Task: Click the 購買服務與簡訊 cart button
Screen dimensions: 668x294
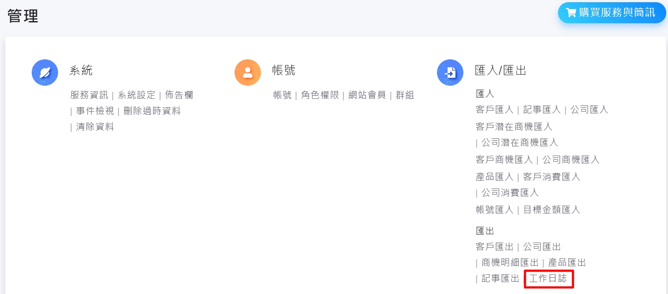Action: pos(612,13)
